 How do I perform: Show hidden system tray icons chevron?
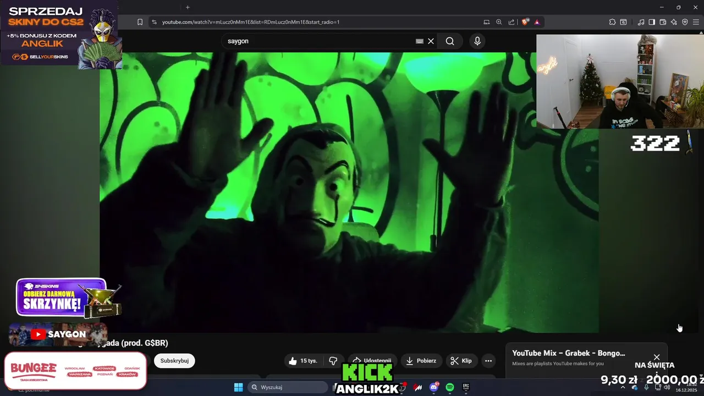pyautogui.click(x=623, y=387)
